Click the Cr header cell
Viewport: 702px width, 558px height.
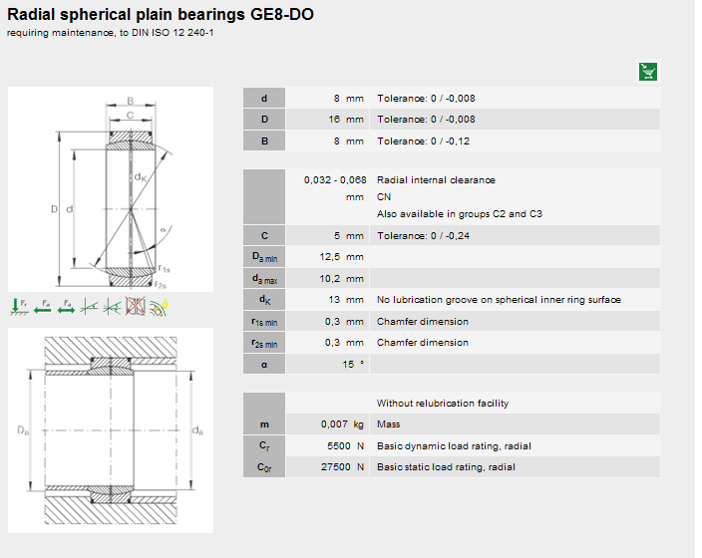tap(264, 445)
